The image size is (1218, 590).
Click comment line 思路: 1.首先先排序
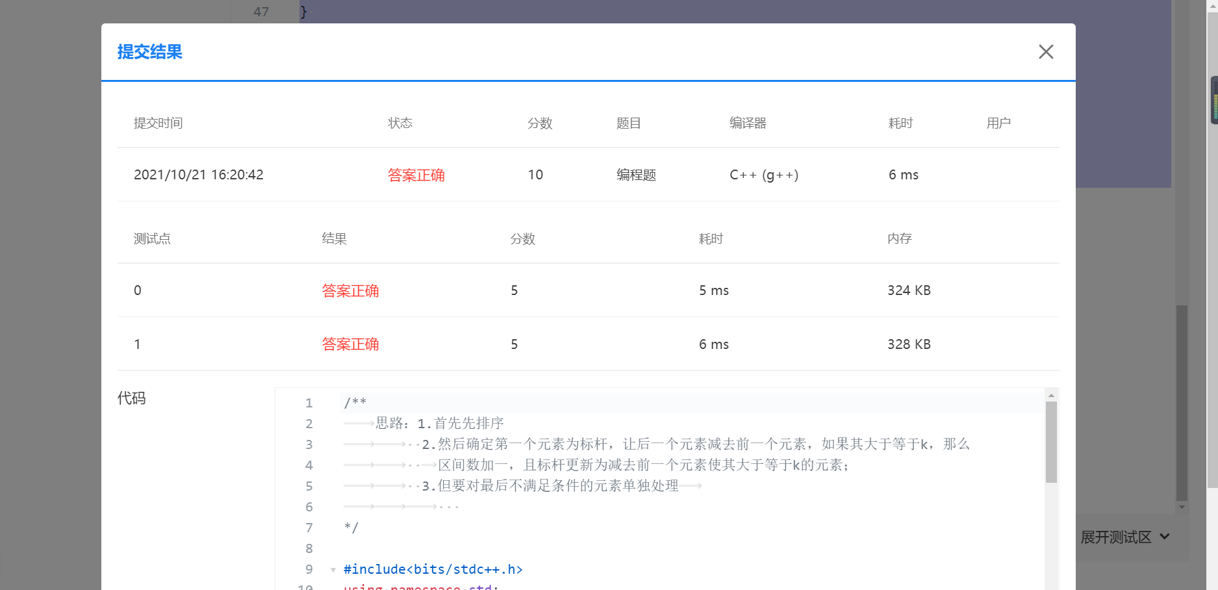pyautogui.click(x=440, y=424)
